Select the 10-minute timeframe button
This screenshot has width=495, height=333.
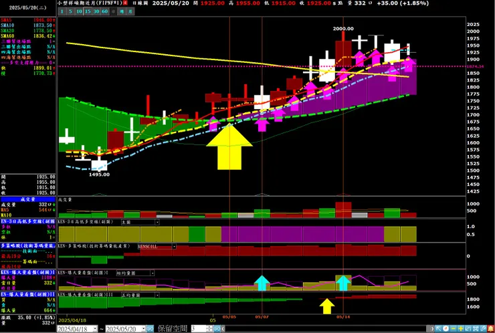[79, 11]
